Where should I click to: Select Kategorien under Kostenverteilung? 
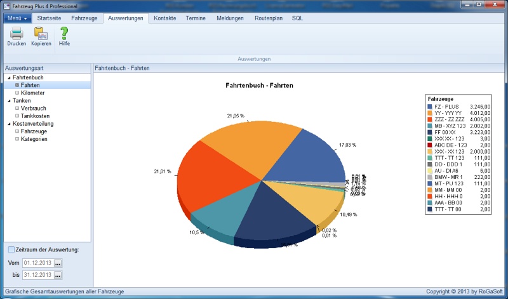click(34, 138)
